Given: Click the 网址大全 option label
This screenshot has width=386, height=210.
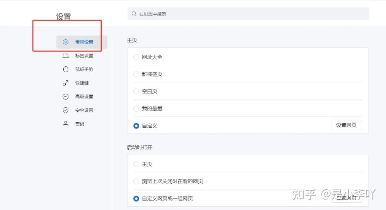Looking at the screenshot, I should 152,57.
